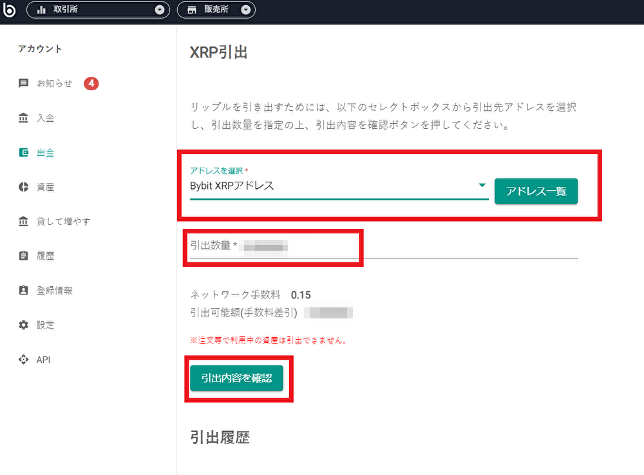Open the アドレスを選択 address select box
Image resolution: width=644 pixels, height=475 pixels.
pos(339,186)
